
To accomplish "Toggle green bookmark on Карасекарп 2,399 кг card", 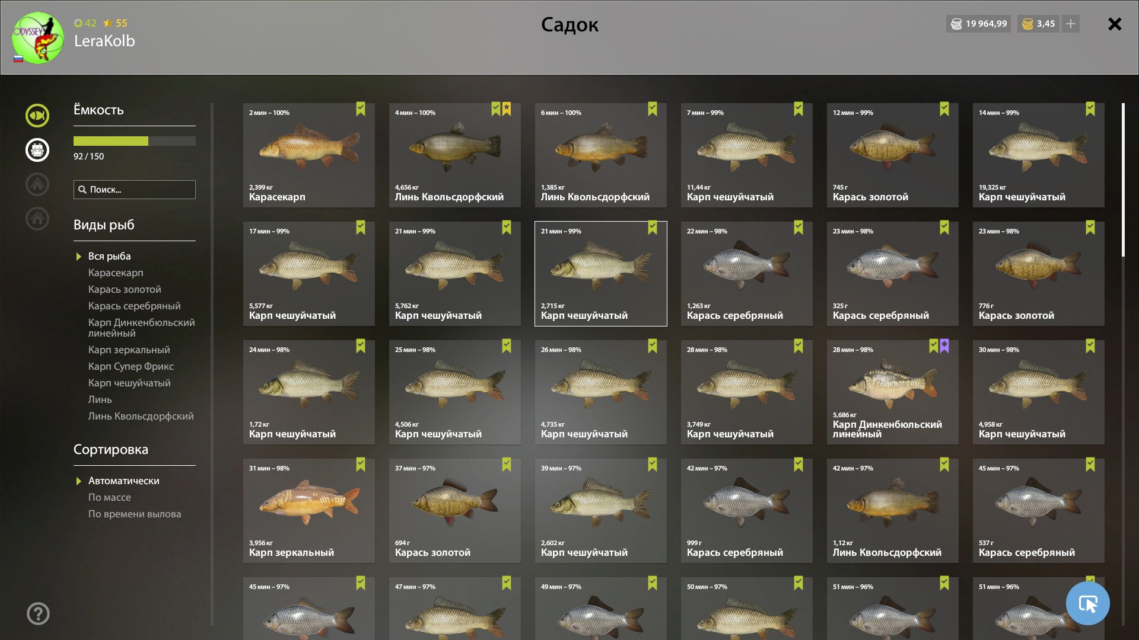I will [361, 109].
